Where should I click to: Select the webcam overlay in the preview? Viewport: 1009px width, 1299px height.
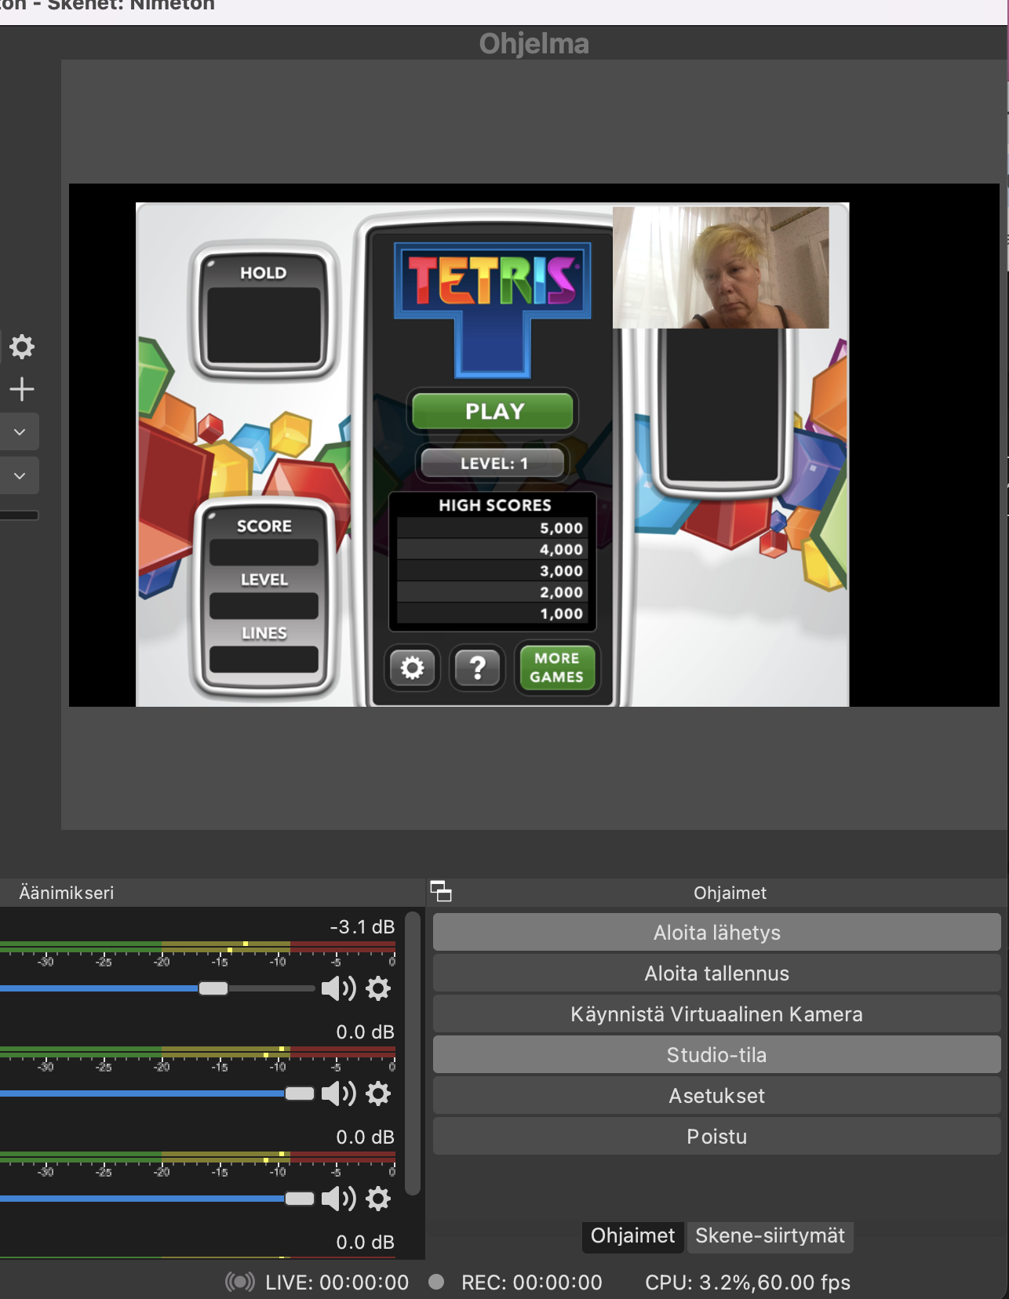pos(720,267)
